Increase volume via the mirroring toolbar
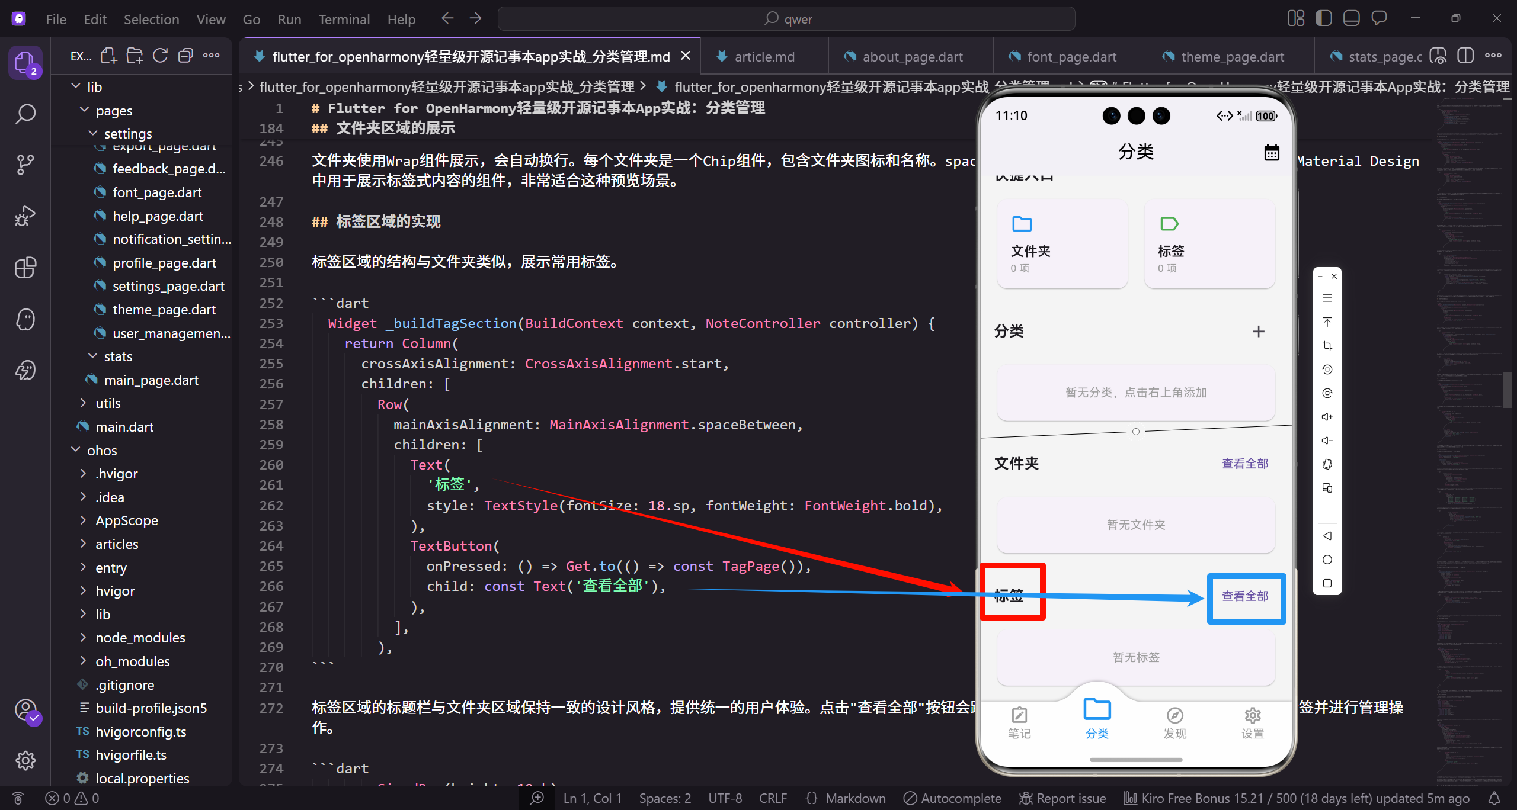Image resolution: width=1517 pixels, height=810 pixels. click(x=1327, y=416)
